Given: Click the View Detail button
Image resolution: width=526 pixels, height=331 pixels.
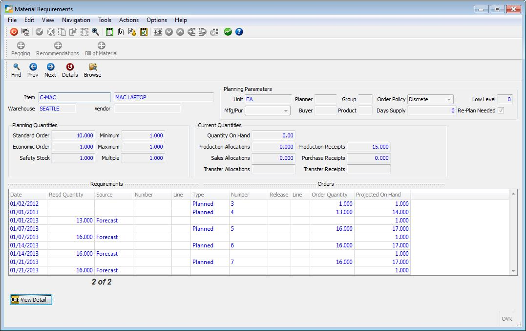Looking at the screenshot, I should pyautogui.click(x=31, y=299).
